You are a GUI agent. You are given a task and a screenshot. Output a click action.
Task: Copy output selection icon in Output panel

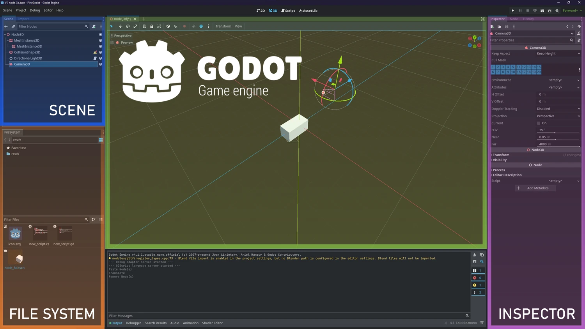coord(482,255)
